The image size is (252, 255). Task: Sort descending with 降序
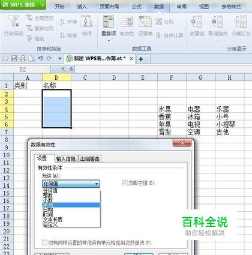pos(68,35)
